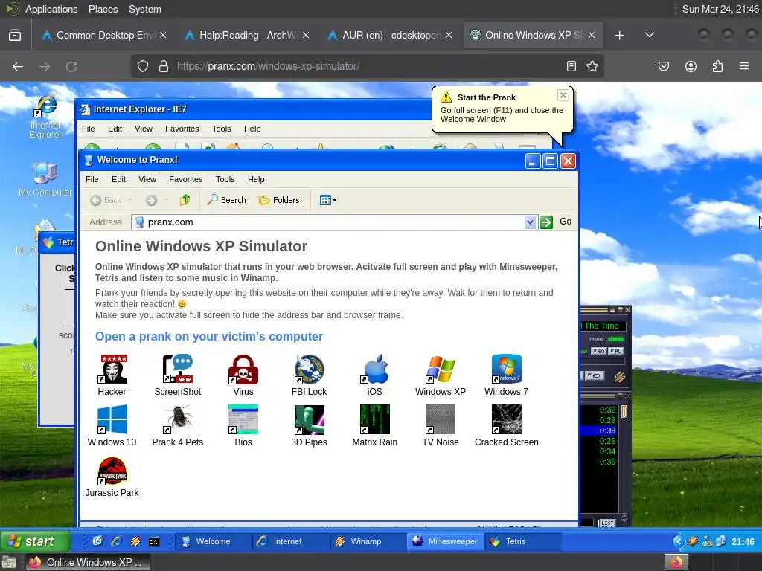Click the green Go arrow icon
The height and width of the screenshot is (571, 762).
point(546,222)
